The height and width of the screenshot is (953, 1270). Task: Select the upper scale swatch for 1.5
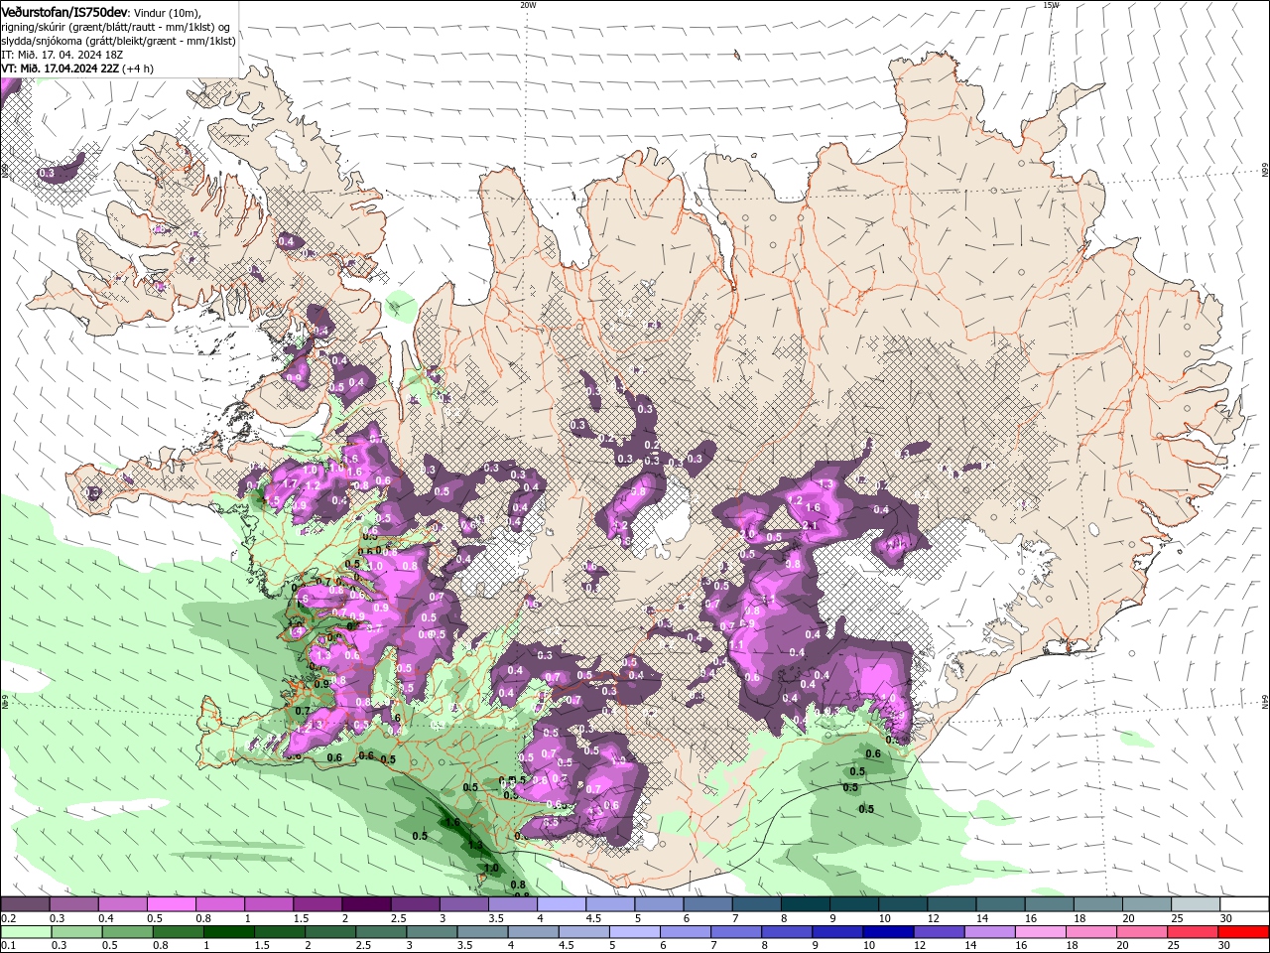(317, 904)
